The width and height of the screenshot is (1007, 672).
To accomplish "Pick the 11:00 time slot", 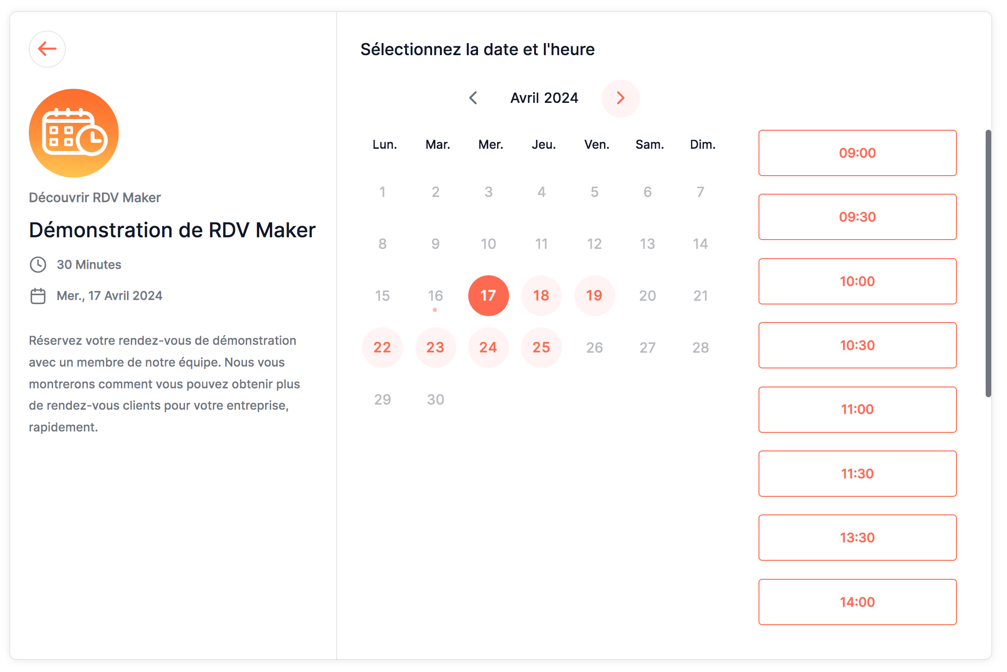I will pos(857,409).
